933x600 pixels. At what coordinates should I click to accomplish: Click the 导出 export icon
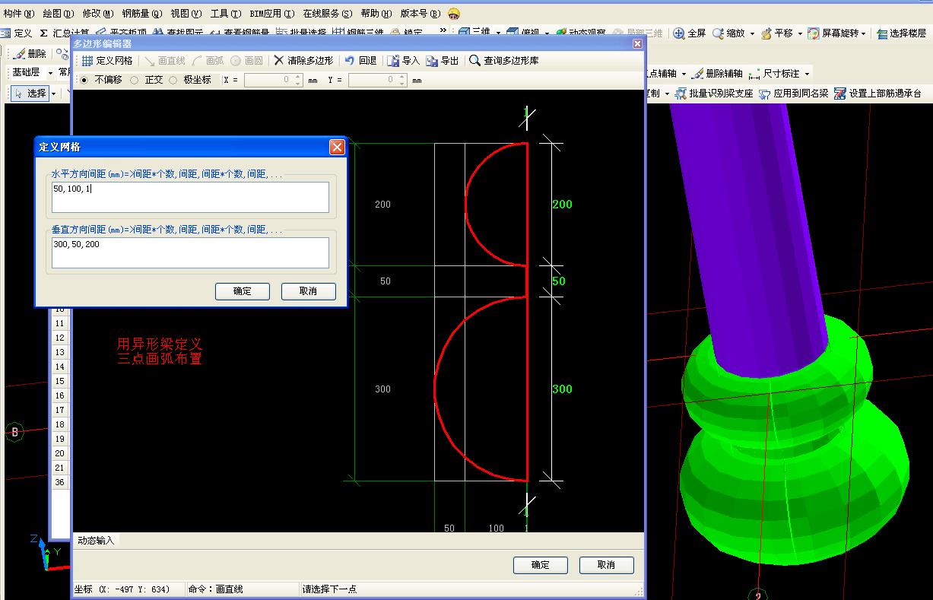(432, 61)
